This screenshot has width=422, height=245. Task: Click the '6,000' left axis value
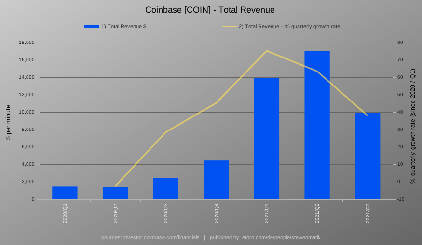[28, 147]
